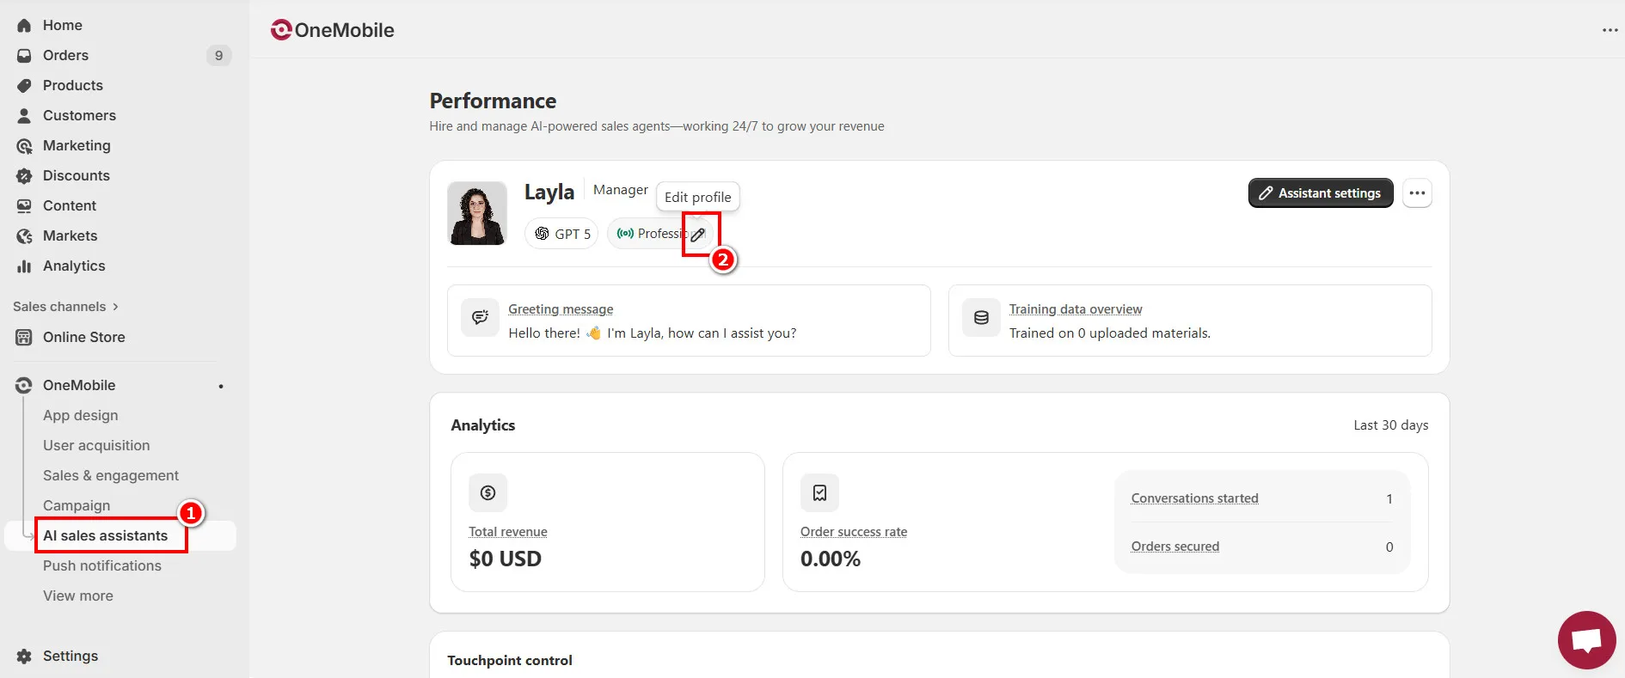Click the Last 30 days label
1625x678 pixels.
[1391, 425]
